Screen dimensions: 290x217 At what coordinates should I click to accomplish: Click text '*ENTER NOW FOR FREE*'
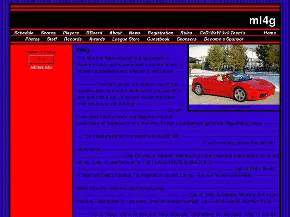(x=224, y=175)
